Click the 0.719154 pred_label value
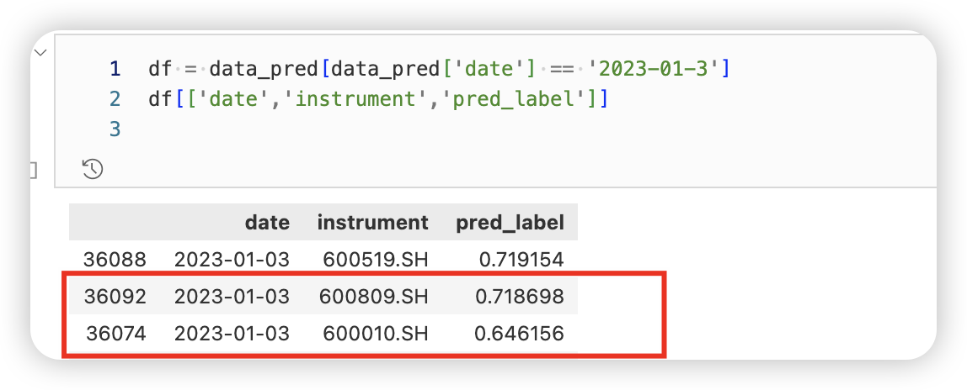This screenshot has width=967, height=390. 521,260
